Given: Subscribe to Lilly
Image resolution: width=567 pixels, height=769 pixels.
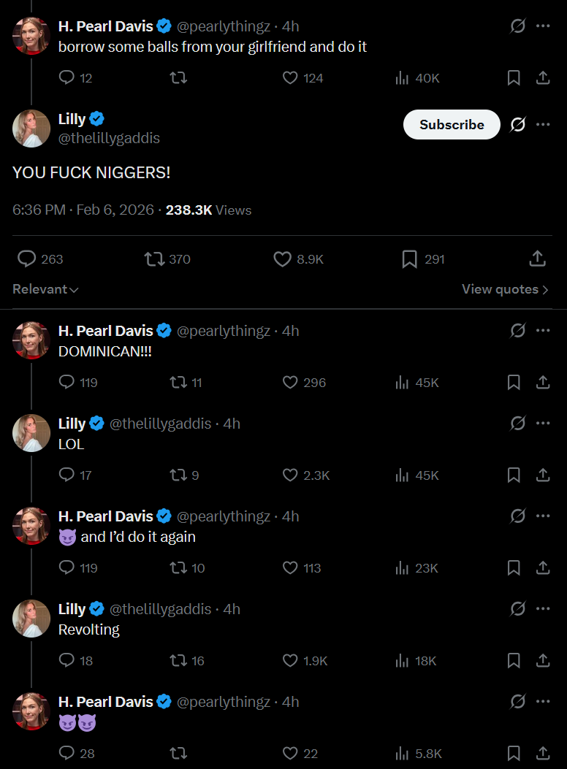Looking at the screenshot, I should click(452, 125).
